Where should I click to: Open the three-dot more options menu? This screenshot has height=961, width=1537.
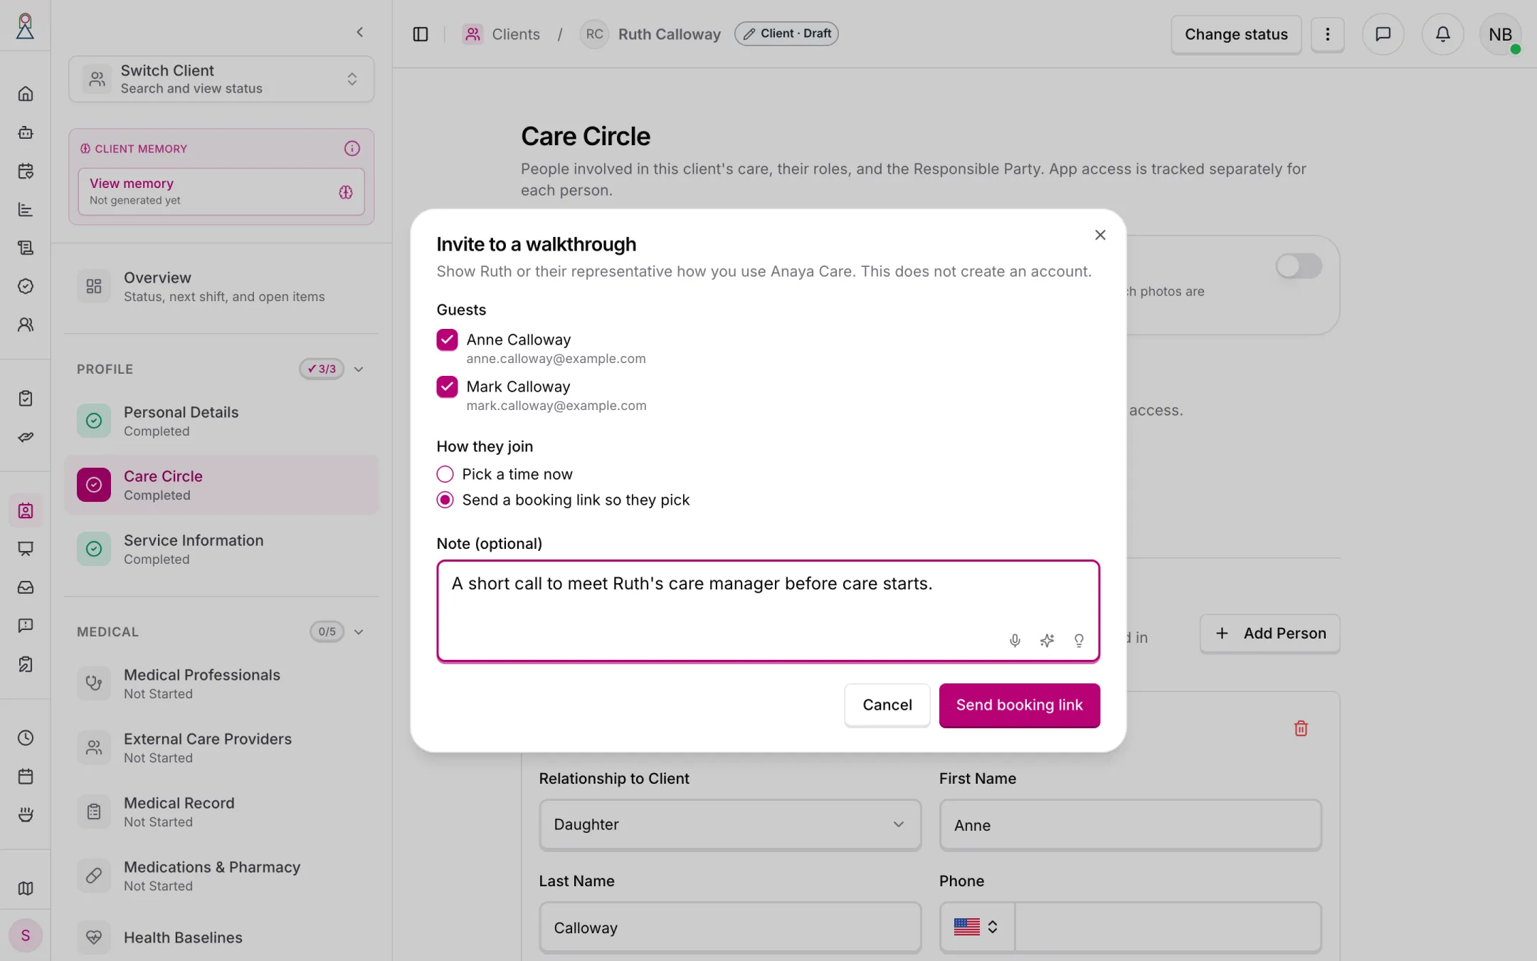pyautogui.click(x=1327, y=34)
